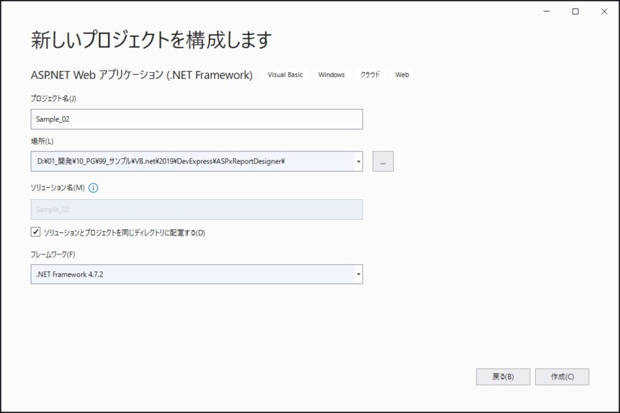
Task: Click the フレームワーク(F) label
Action: tap(53, 254)
